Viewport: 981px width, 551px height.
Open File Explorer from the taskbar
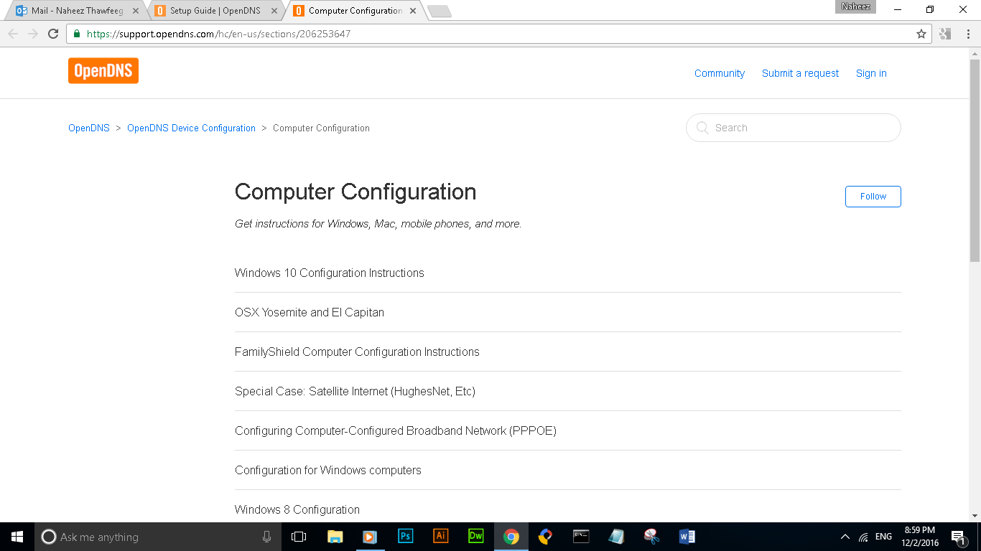(335, 537)
